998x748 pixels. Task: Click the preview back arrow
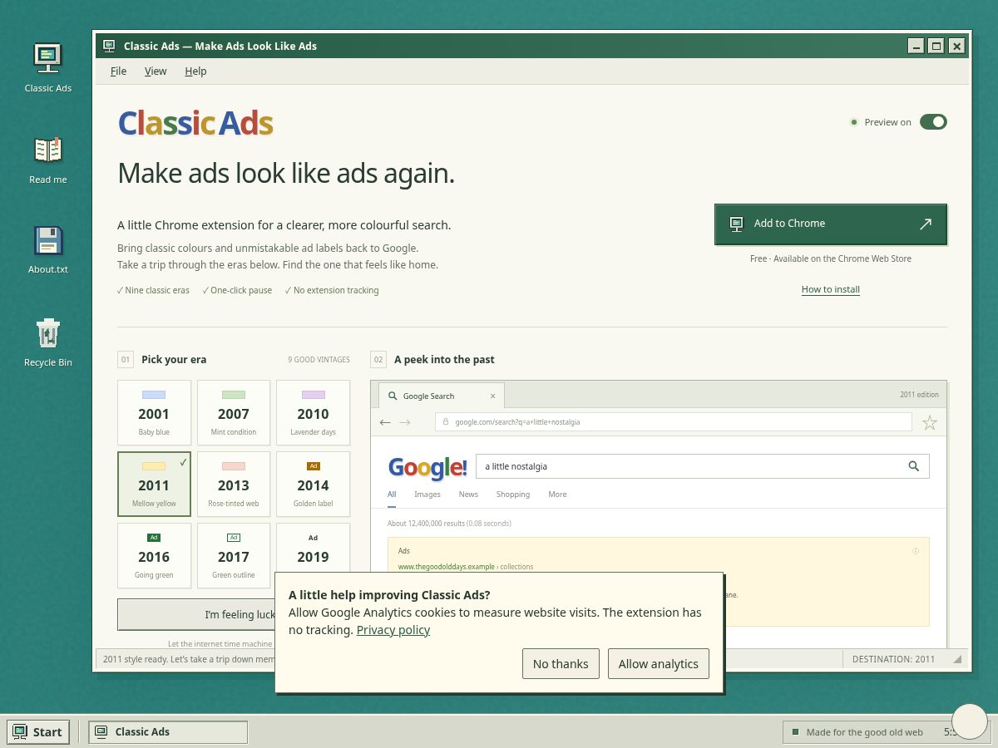pyautogui.click(x=385, y=422)
